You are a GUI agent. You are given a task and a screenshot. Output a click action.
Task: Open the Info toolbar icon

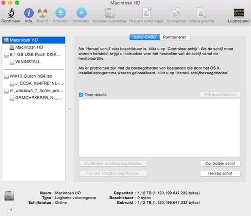point(29,13)
